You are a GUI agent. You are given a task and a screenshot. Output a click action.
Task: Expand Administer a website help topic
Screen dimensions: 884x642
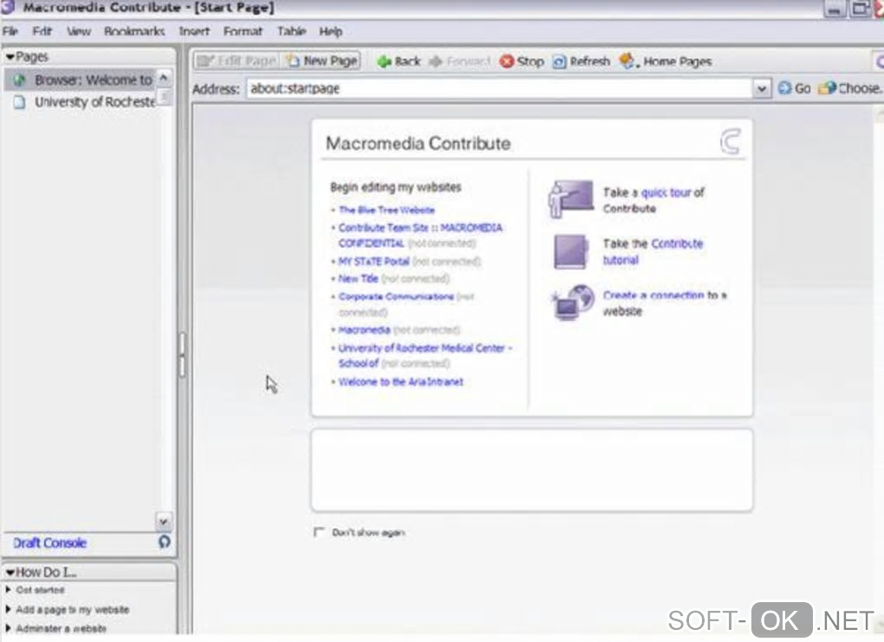(x=8, y=628)
